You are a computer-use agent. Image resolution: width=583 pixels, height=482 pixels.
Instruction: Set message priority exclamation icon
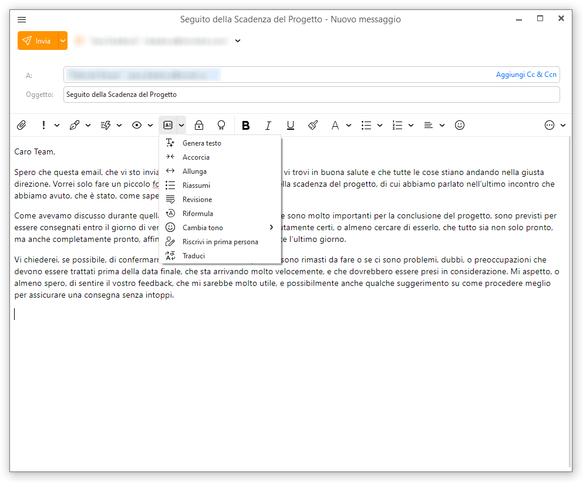(43, 125)
